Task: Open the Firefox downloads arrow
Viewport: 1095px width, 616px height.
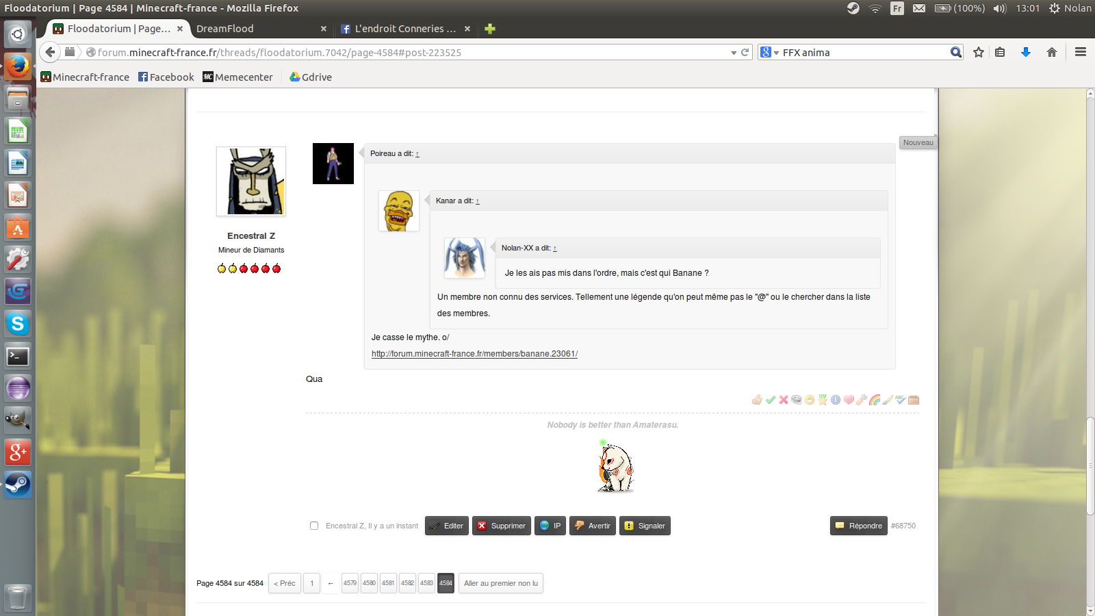Action: pyautogui.click(x=1025, y=52)
